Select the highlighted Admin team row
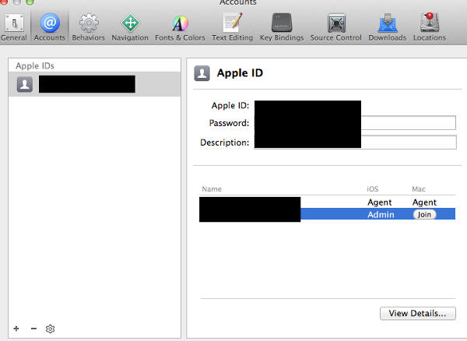 coord(327,214)
